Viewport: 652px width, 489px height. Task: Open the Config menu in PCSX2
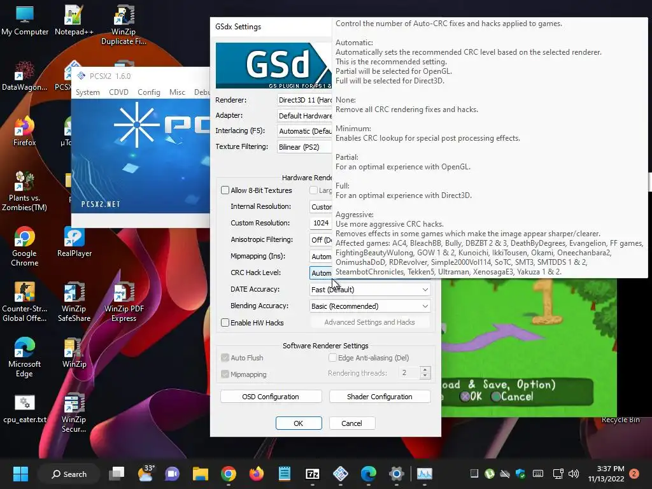pyautogui.click(x=149, y=92)
